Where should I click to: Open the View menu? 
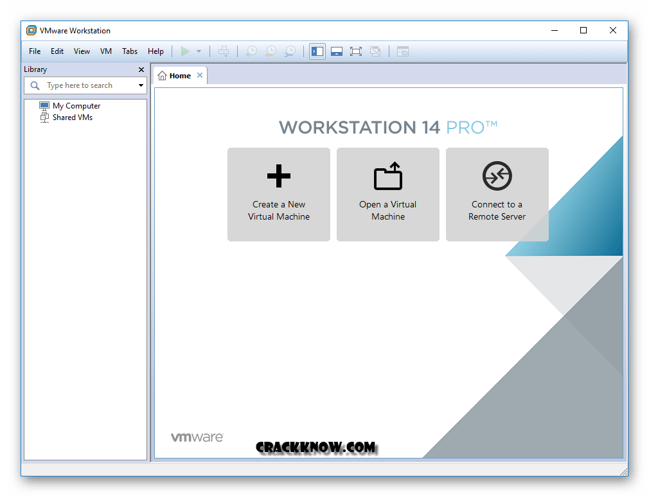tap(82, 51)
